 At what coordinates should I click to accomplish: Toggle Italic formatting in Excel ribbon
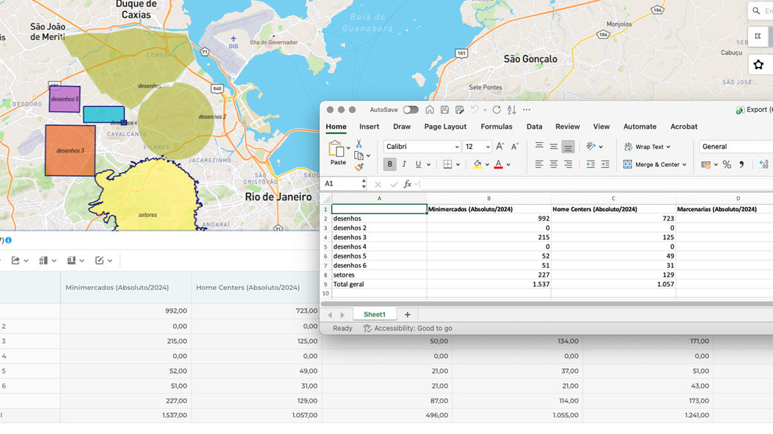coord(404,164)
